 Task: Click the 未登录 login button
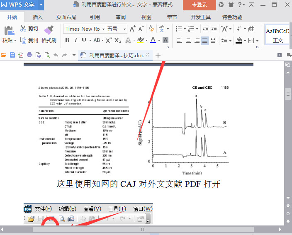tap(199, 5)
